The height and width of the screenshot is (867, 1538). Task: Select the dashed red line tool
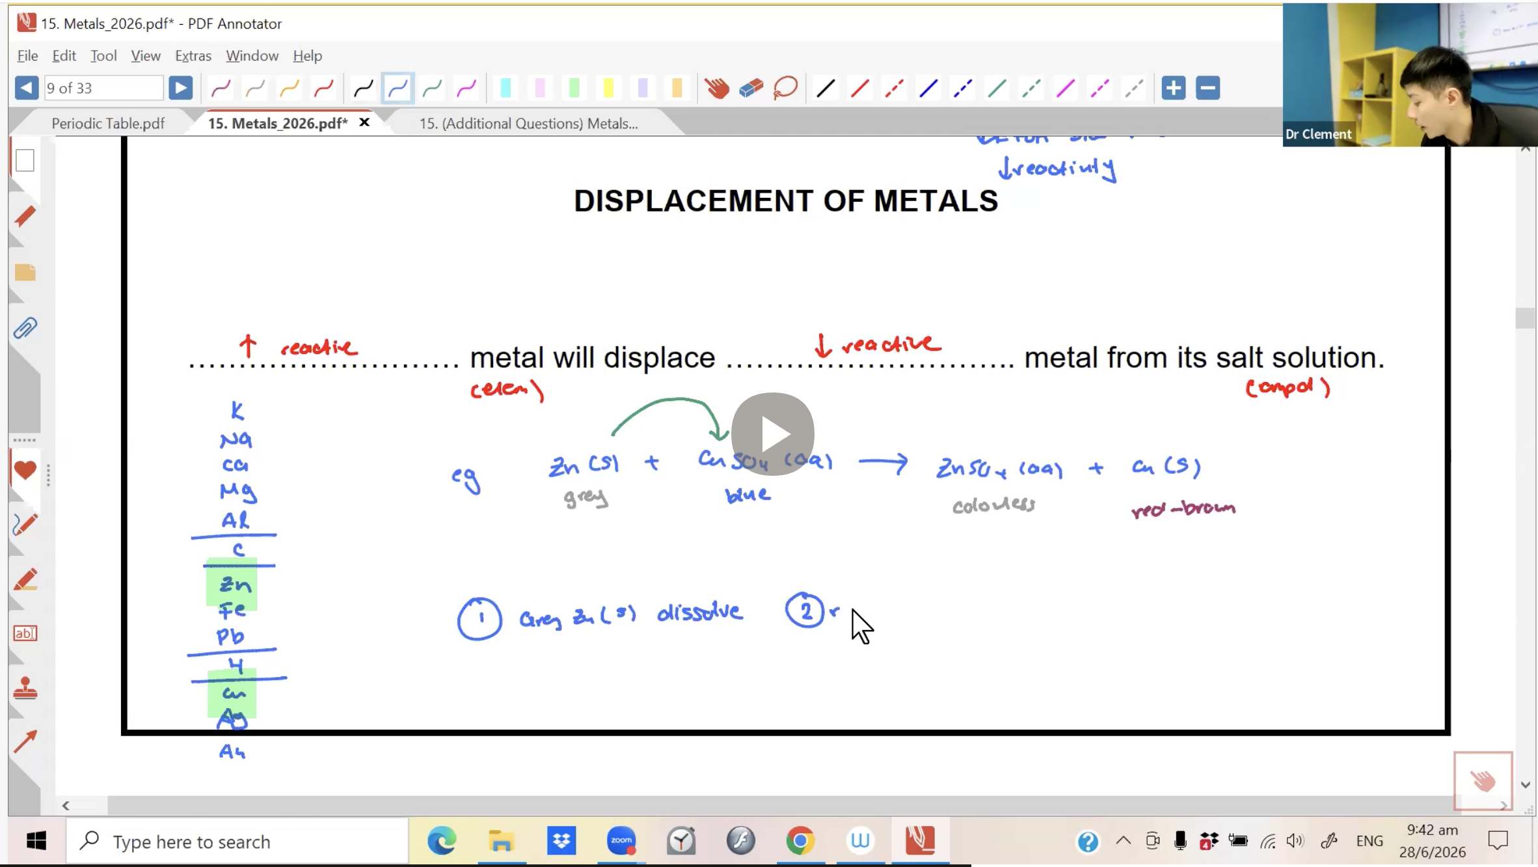pyautogui.click(x=894, y=88)
